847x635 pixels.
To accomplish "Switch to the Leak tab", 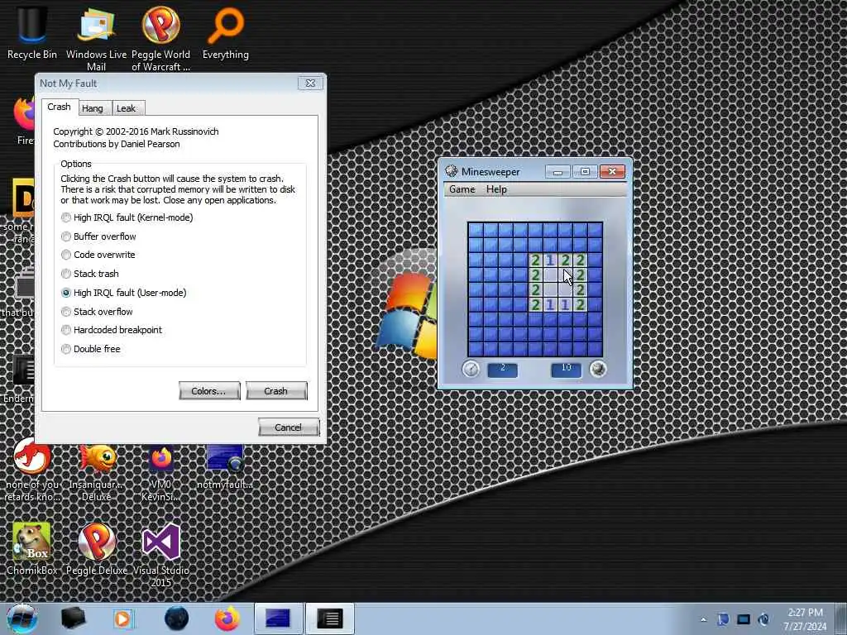I will coord(127,108).
